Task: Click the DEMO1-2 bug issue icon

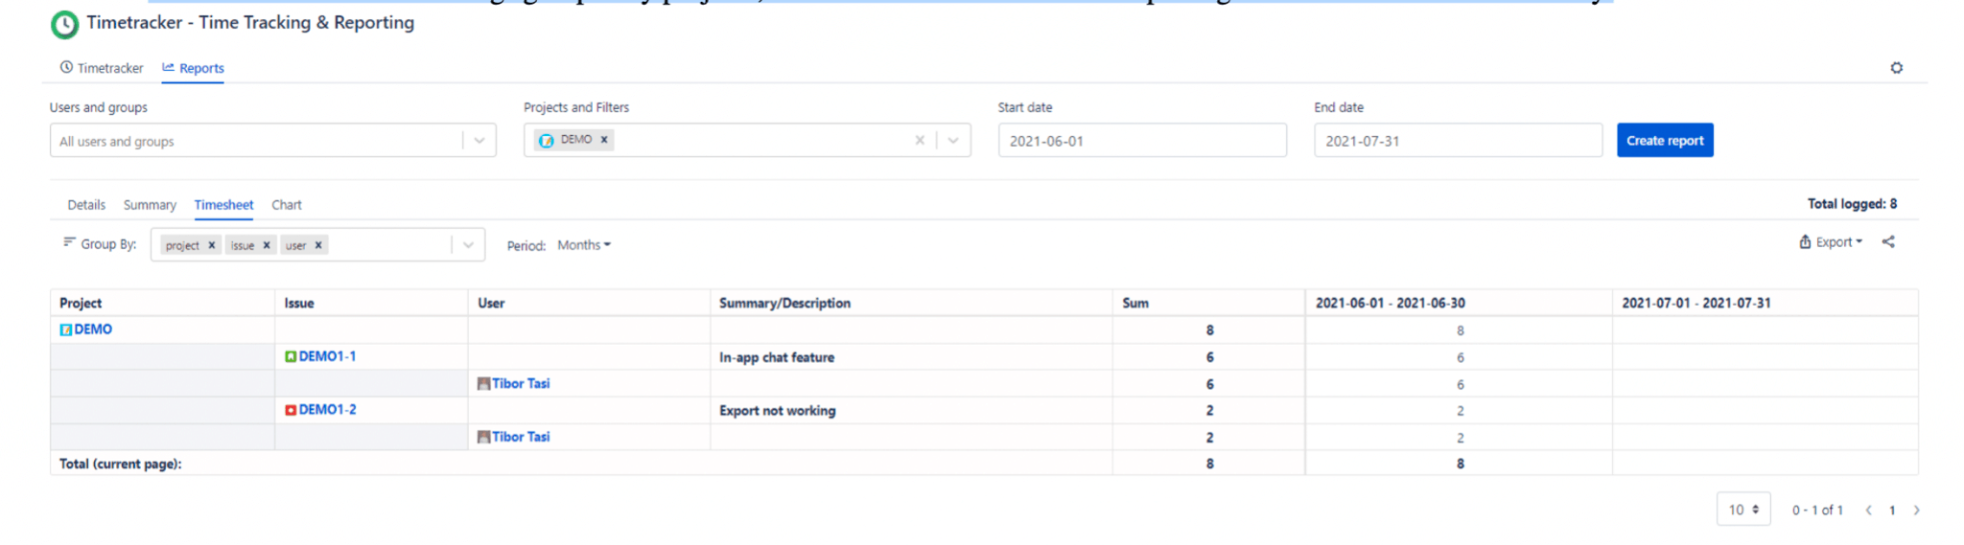Action: [291, 410]
